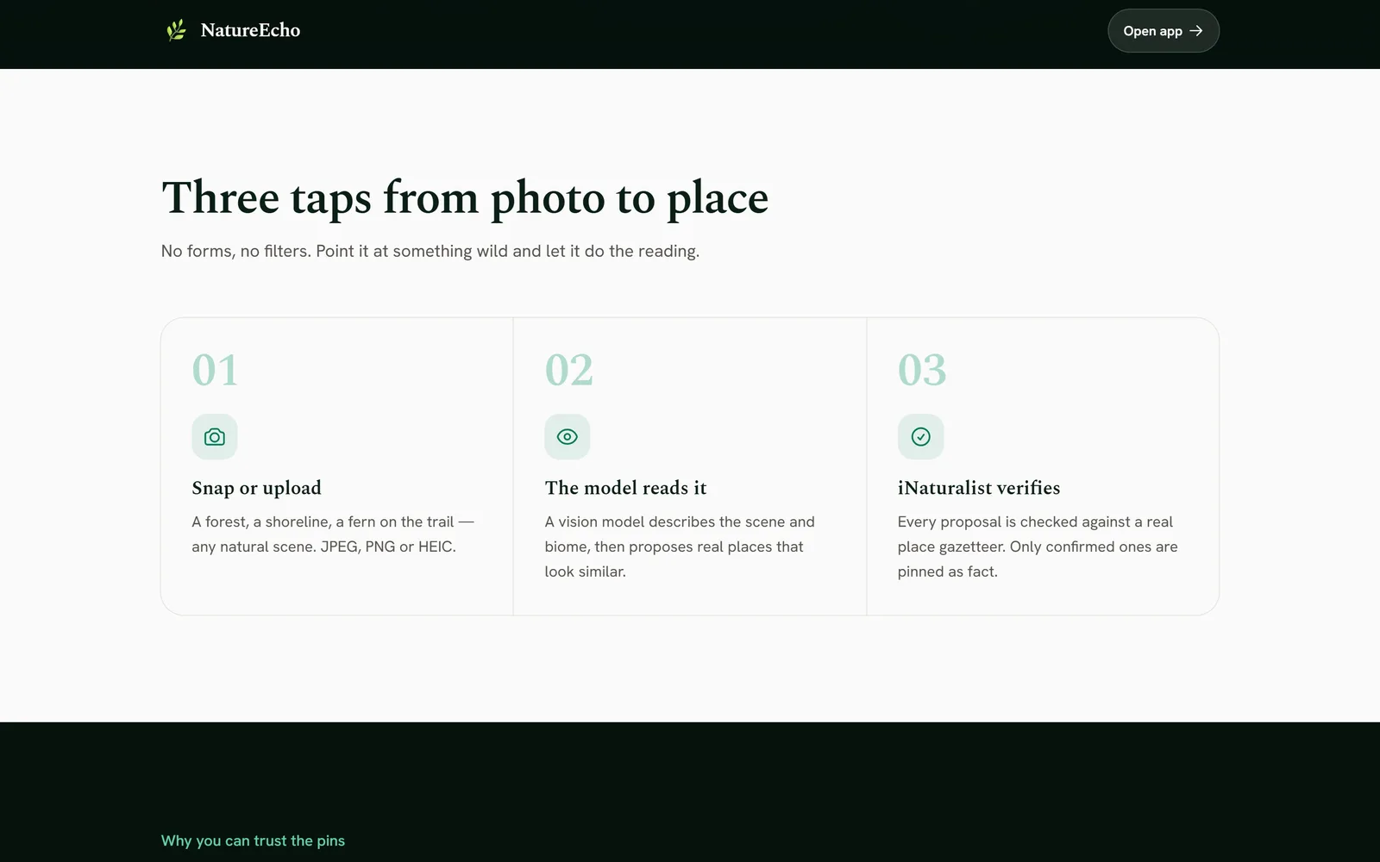Click the checkmark circle icon in step 03

(920, 437)
